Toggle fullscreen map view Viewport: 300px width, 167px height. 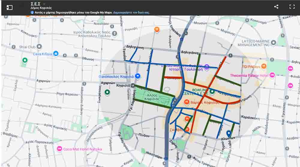pos(292,7)
